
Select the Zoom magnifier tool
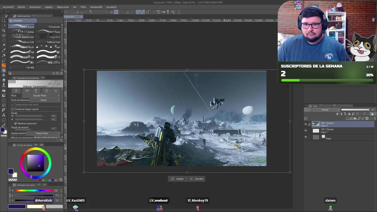tap(4, 21)
